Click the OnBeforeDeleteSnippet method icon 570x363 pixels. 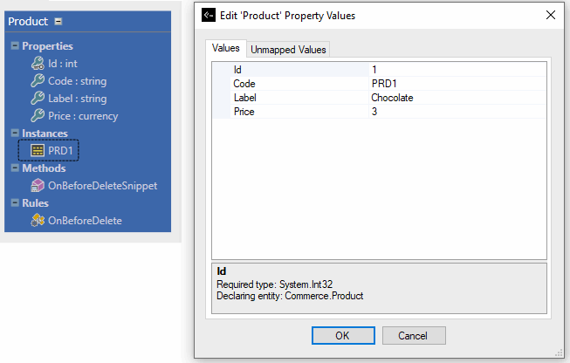click(38, 186)
